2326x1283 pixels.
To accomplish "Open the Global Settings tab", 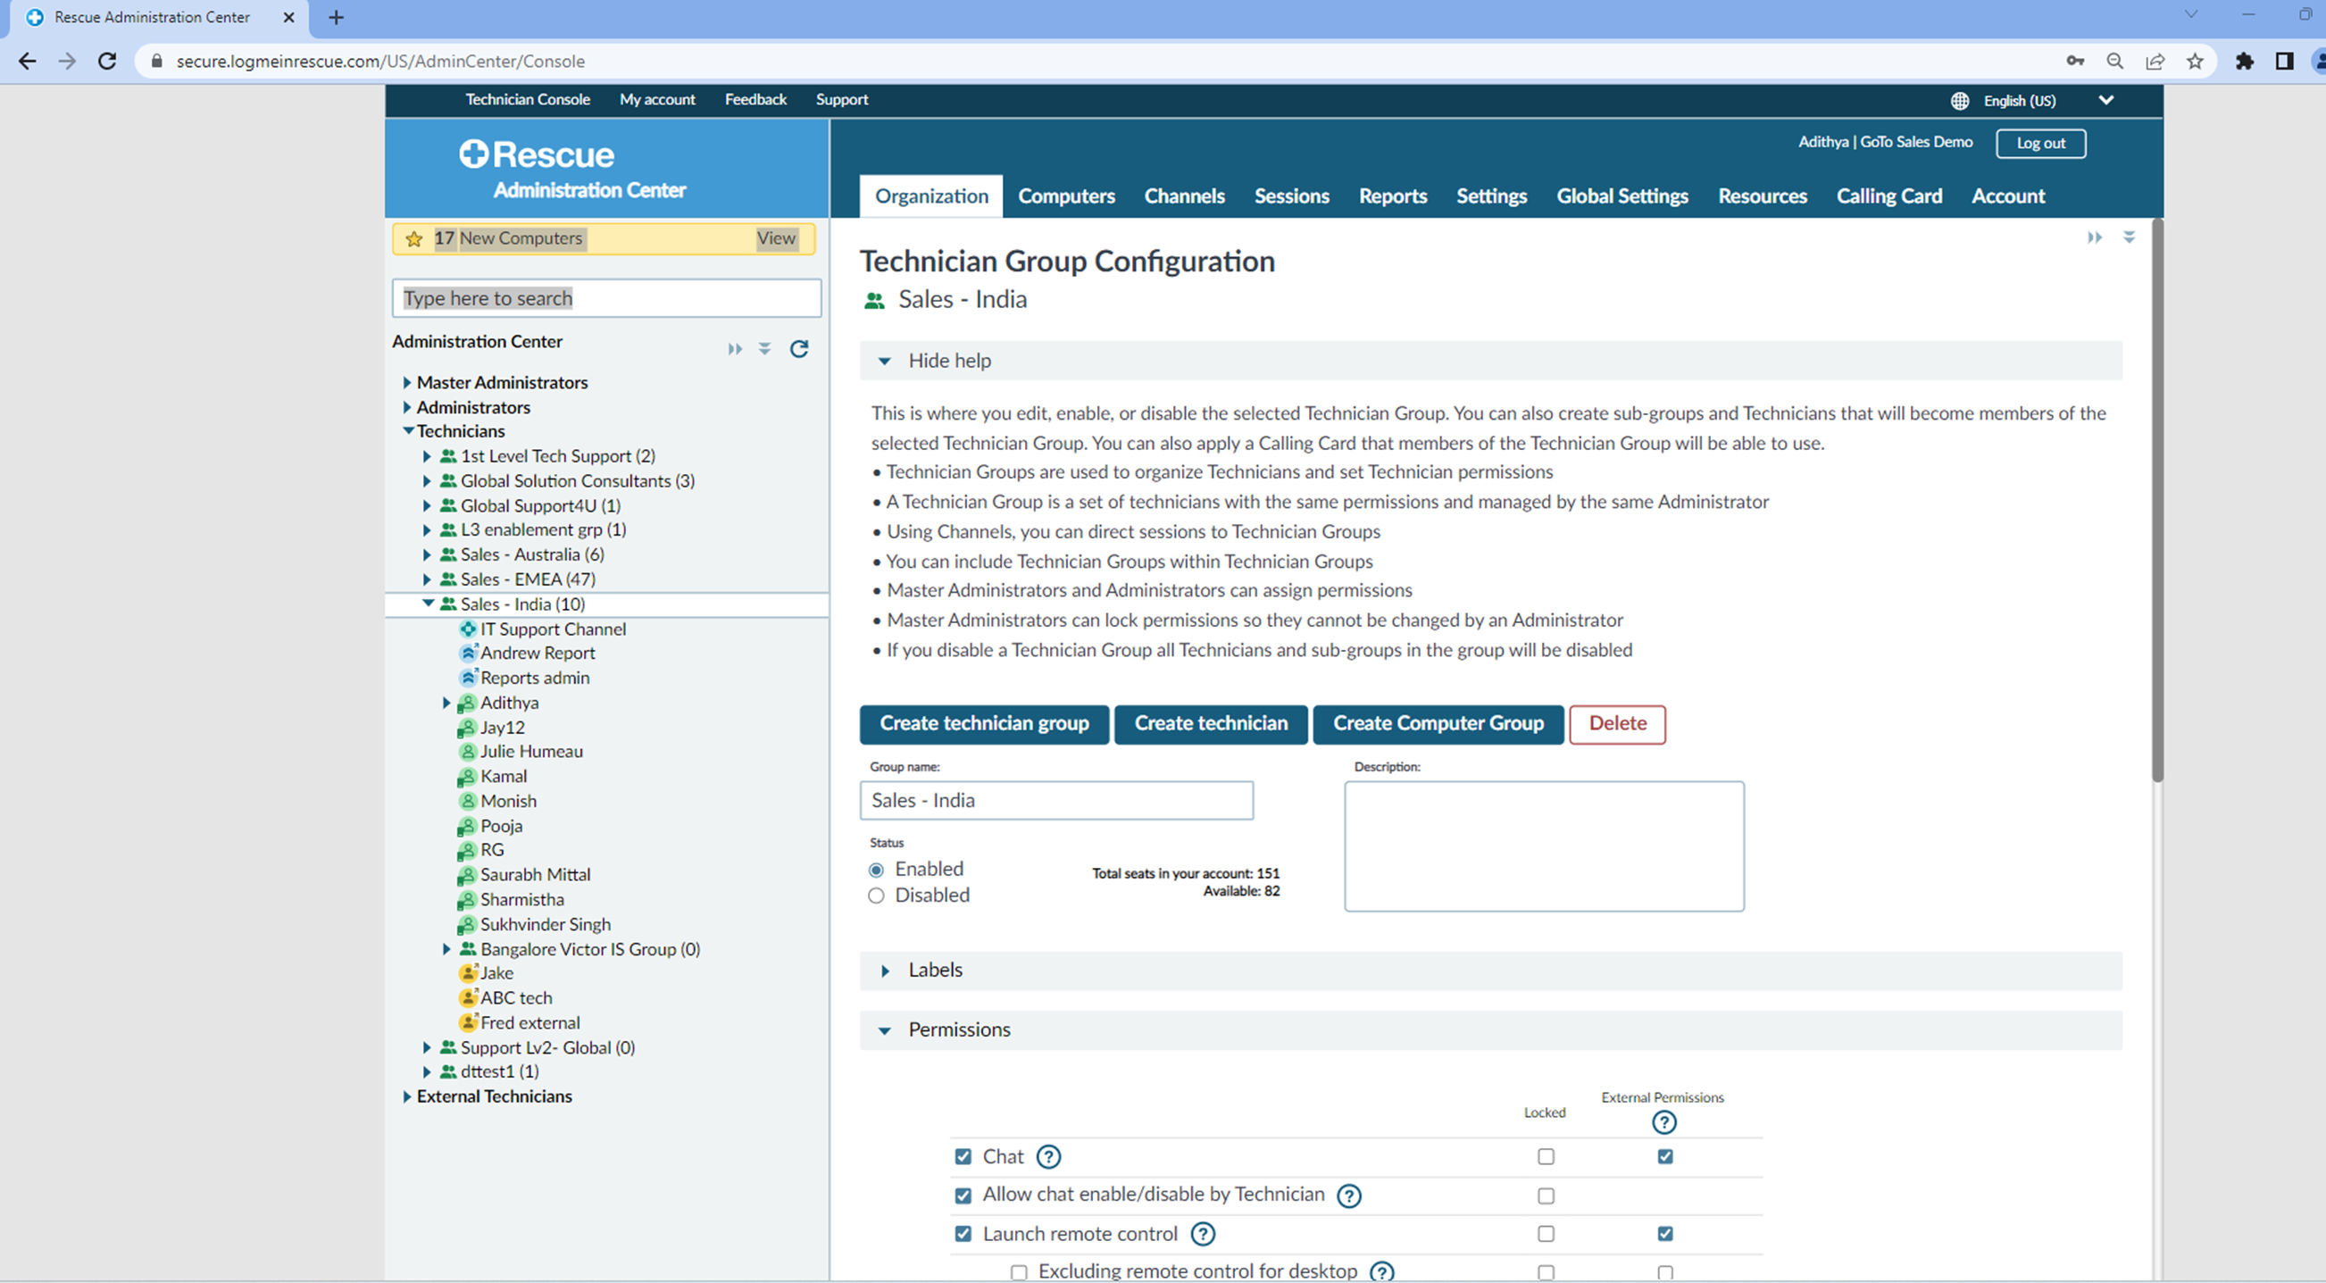I will pyautogui.click(x=1622, y=196).
